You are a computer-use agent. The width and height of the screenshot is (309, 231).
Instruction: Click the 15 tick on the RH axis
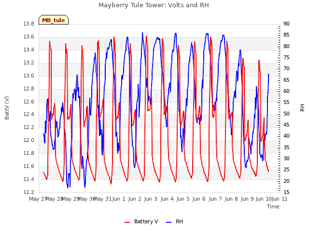286,192
